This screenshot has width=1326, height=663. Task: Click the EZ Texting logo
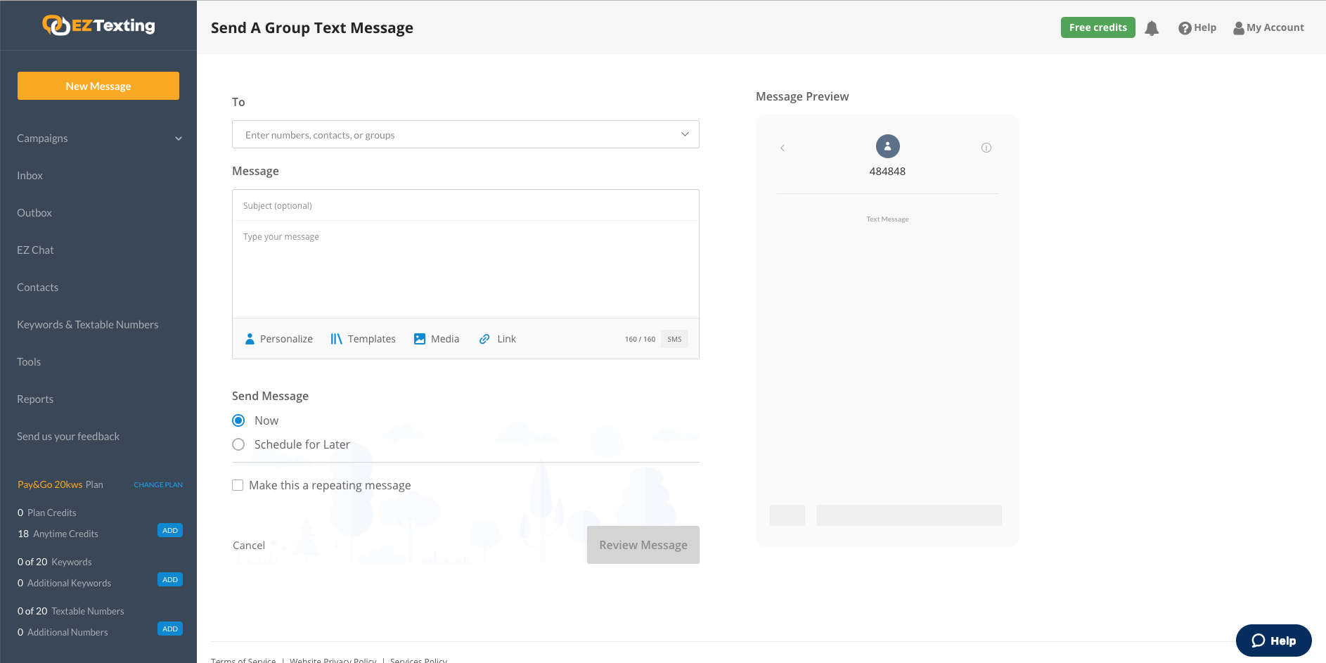tap(98, 25)
